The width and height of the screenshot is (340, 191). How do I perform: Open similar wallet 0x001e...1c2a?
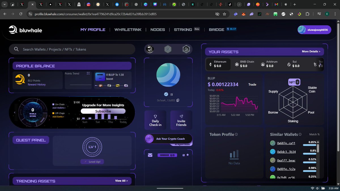[286, 169]
